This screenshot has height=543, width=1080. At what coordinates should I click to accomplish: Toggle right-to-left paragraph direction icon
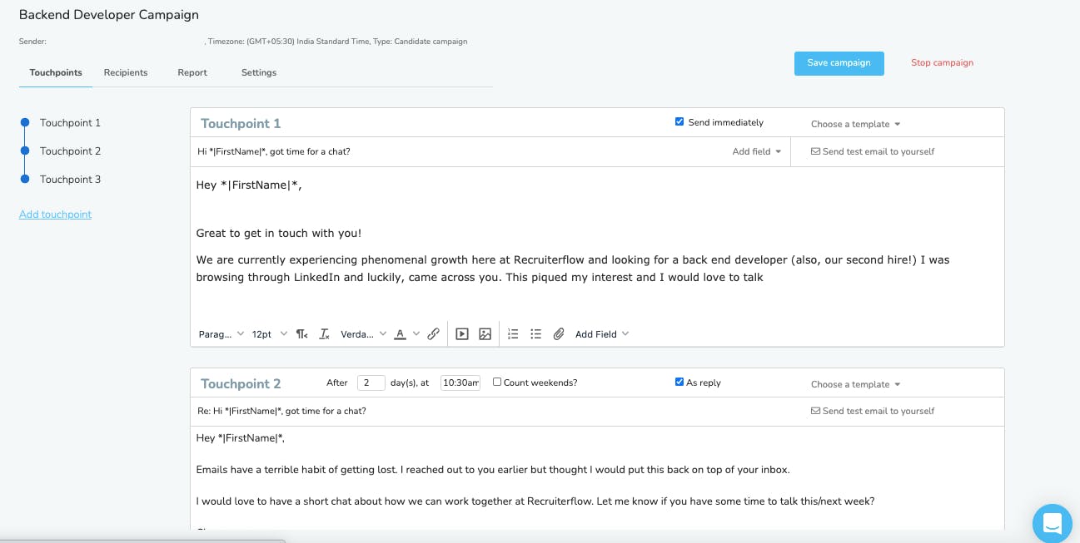click(x=302, y=334)
